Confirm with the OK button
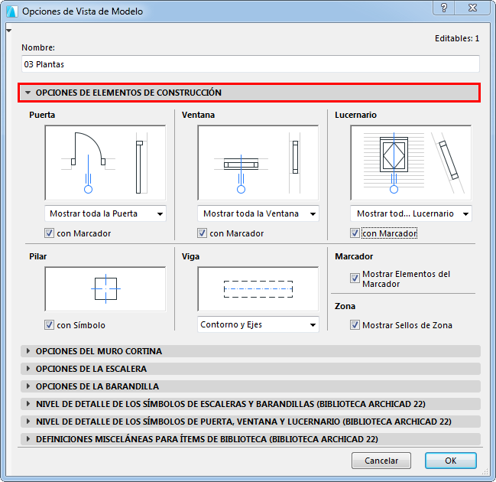Screen dimensions: 496x482 (x=450, y=461)
